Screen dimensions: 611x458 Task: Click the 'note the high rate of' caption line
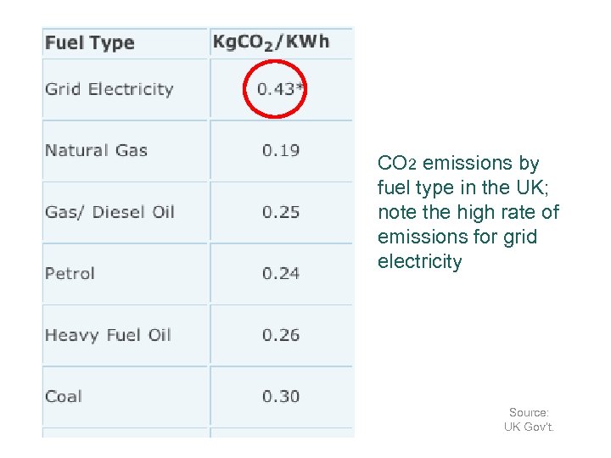tap(468, 212)
